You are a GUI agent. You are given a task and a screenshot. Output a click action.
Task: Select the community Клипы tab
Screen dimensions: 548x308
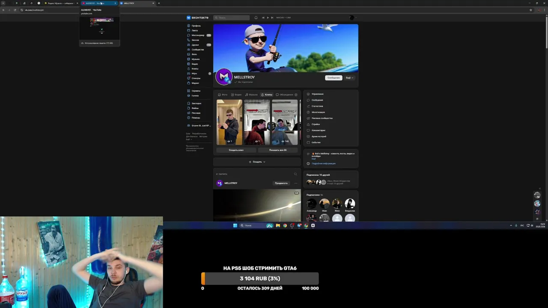pos(266,95)
